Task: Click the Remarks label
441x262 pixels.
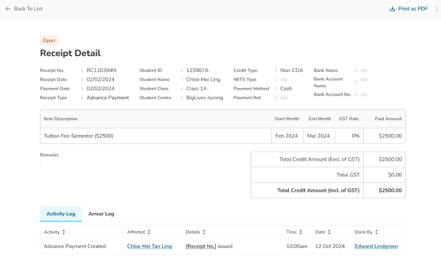Action: (x=49, y=155)
